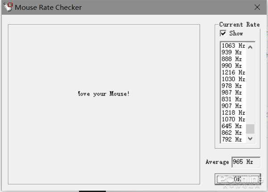Click the rate list scrollbar thumb

tap(250, 129)
